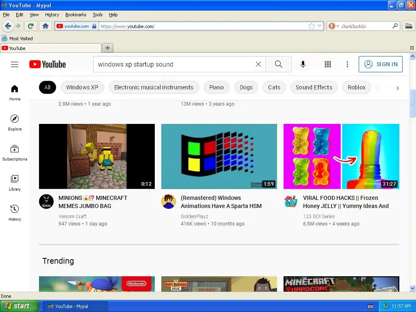
Task: Reload the page with the refresh icon
Action: (x=31, y=26)
